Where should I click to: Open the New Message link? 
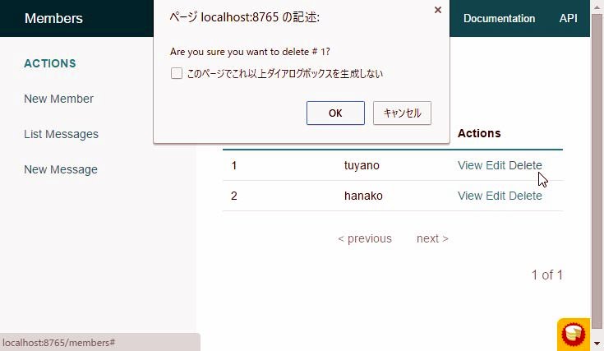pyautogui.click(x=61, y=169)
